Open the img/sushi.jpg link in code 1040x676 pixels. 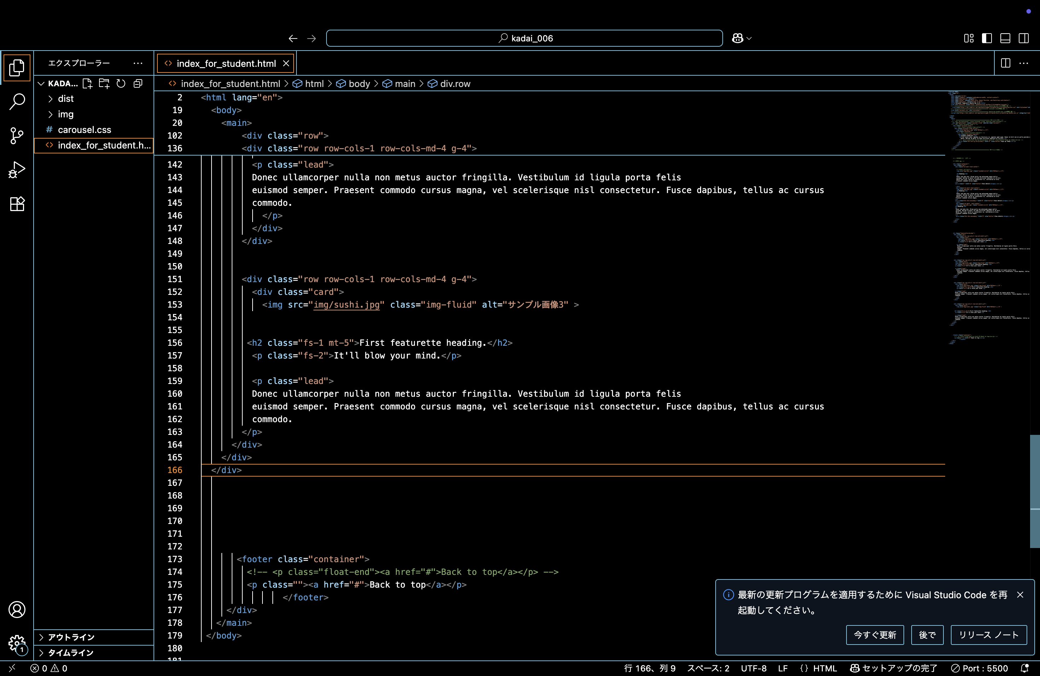(347, 305)
